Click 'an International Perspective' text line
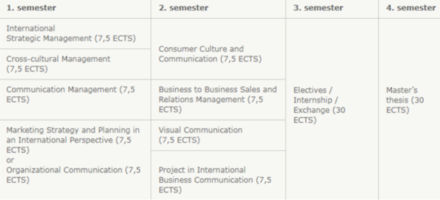Viewport: 440px width, 200px height. [60, 140]
